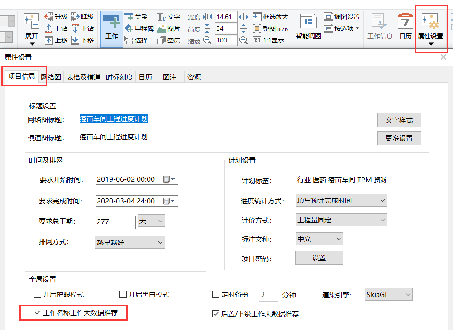Insert 文字 text element
This screenshot has height=330, width=453.
pyautogui.click(x=169, y=17)
